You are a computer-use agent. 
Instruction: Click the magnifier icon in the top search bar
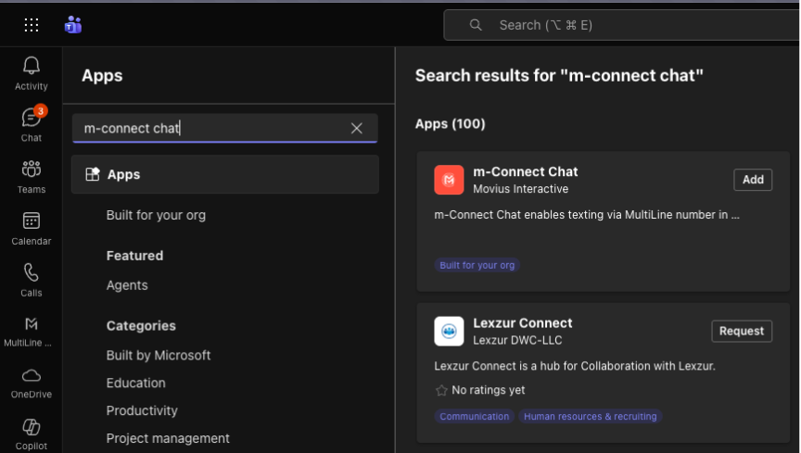tap(476, 25)
